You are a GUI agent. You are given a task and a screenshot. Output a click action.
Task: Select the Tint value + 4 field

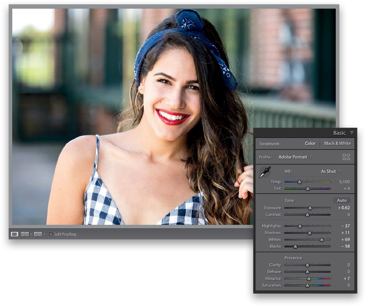coord(347,188)
